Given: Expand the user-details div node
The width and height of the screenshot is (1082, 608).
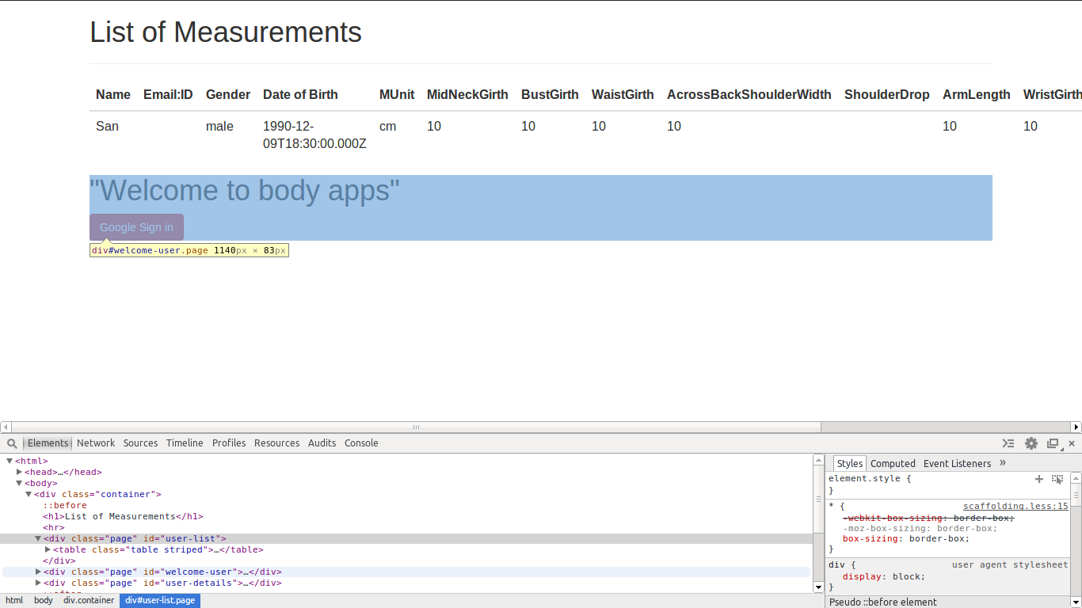Looking at the screenshot, I should tap(38, 583).
